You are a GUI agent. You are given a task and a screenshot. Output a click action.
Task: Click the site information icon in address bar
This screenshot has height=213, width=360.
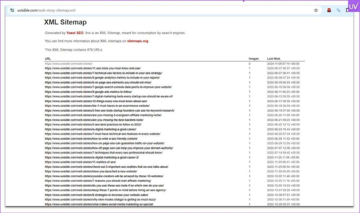click(x=12, y=10)
